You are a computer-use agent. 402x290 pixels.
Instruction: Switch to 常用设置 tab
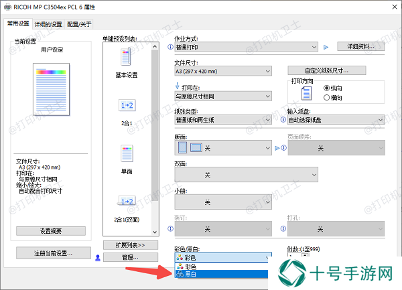tap(18, 23)
